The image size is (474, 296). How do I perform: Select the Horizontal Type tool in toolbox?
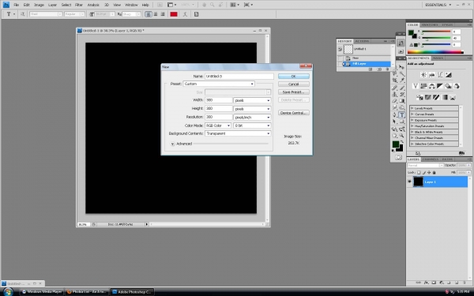coord(401,114)
